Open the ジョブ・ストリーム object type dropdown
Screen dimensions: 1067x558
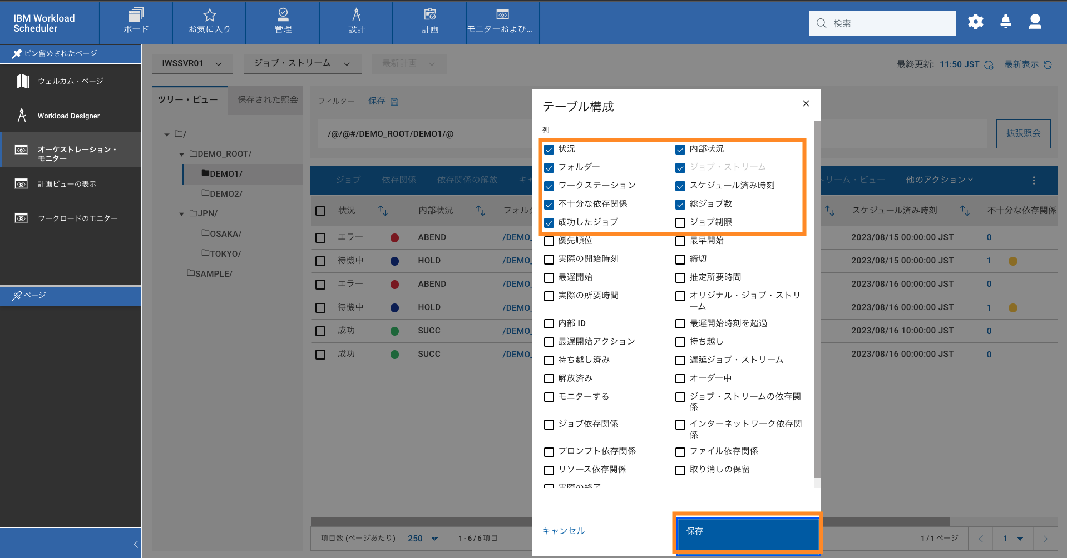click(302, 63)
